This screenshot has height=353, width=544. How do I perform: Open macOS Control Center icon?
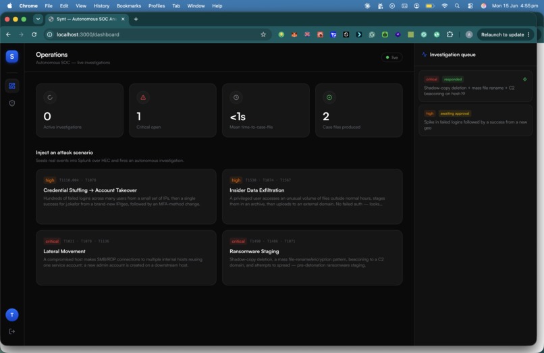(x=470, y=6)
